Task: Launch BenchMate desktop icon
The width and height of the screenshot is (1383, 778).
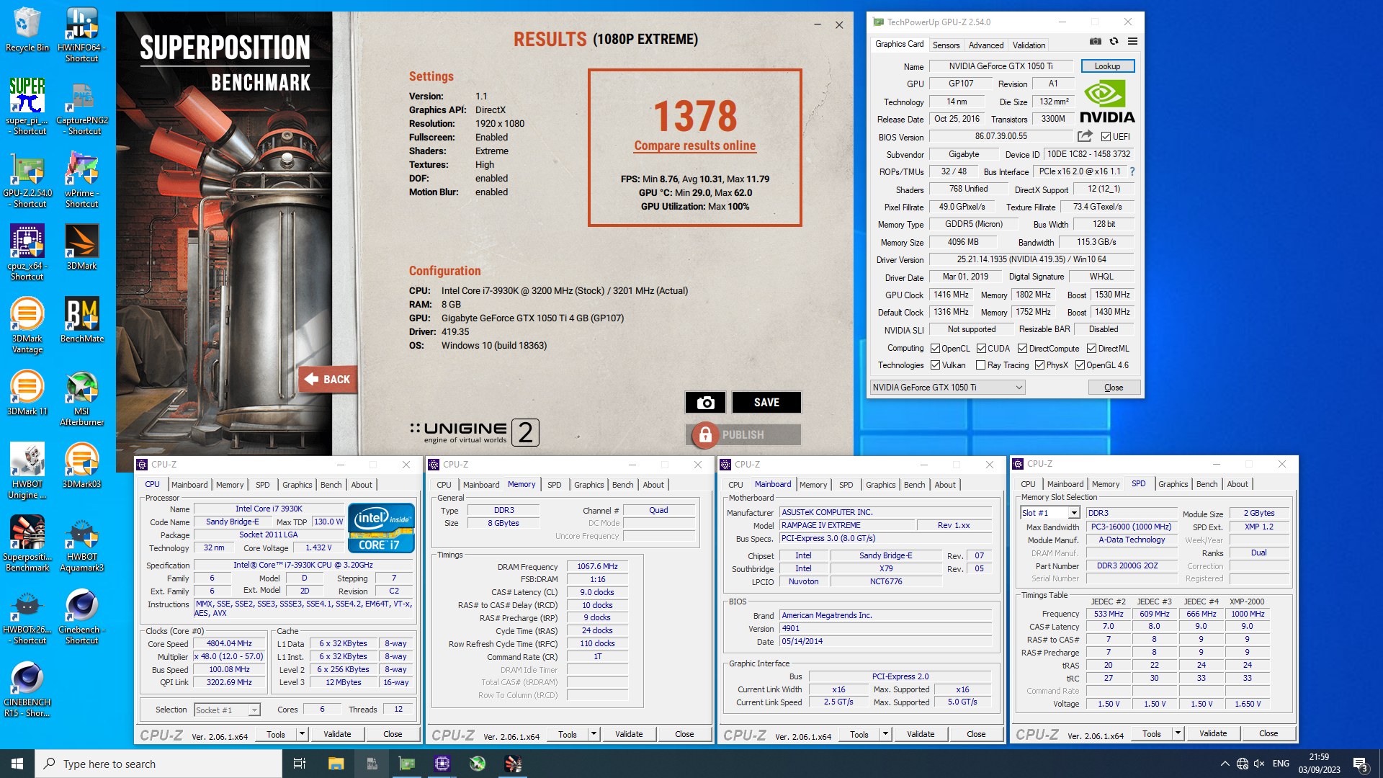Action: coord(81,320)
